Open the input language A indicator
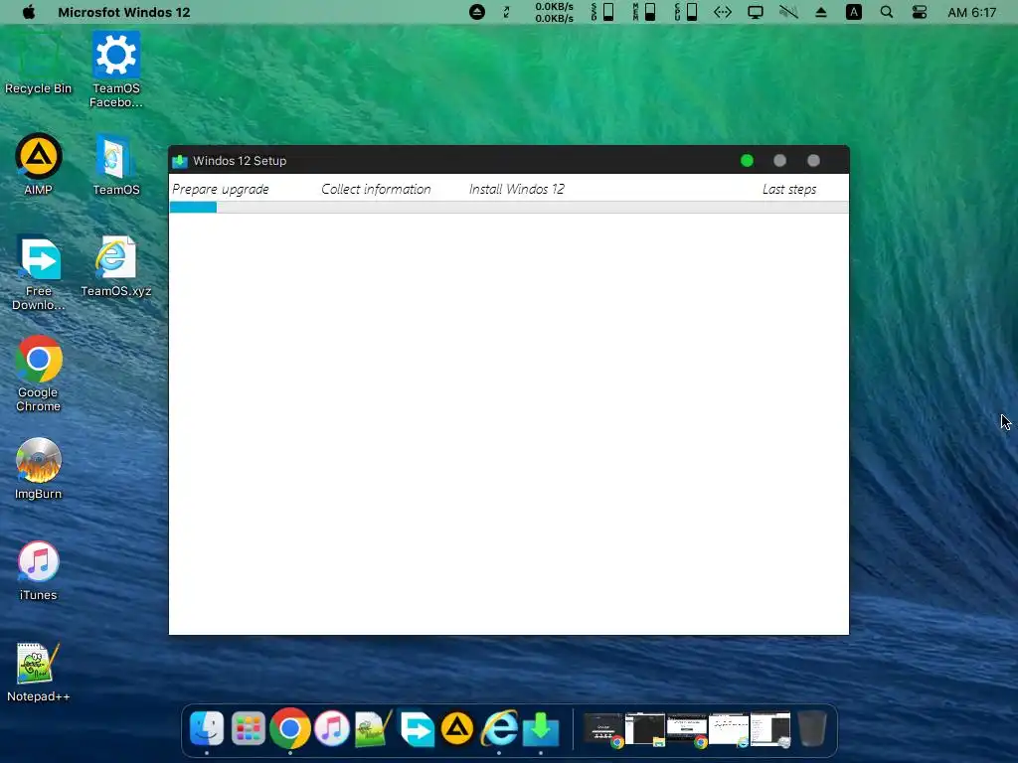The image size is (1018, 763). coord(854,12)
